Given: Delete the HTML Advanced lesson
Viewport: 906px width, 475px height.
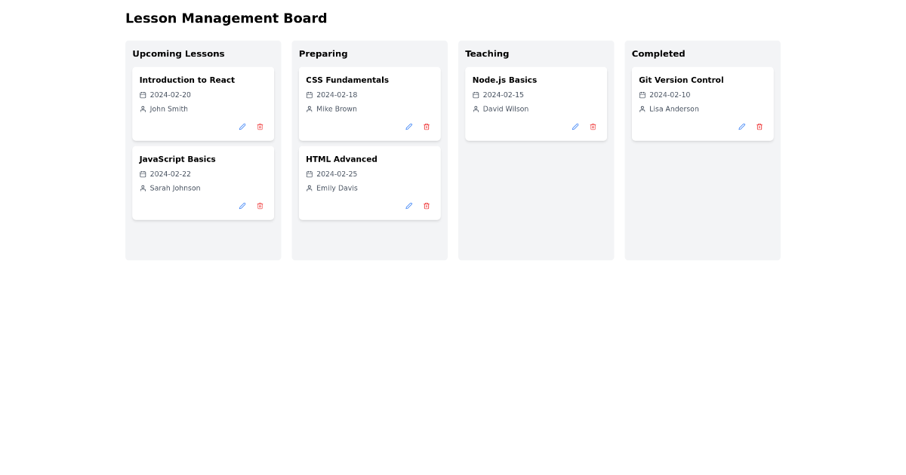Looking at the screenshot, I should coord(426,206).
